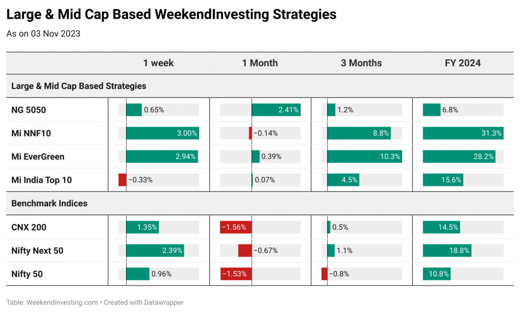Select the Mi EverGreen row label
This screenshot has height=313, width=520.
tap(38, 156)
